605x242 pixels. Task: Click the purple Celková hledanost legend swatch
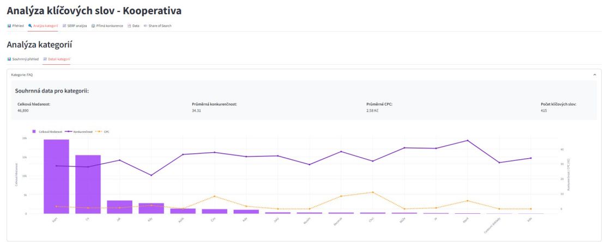tap(34, 132)
